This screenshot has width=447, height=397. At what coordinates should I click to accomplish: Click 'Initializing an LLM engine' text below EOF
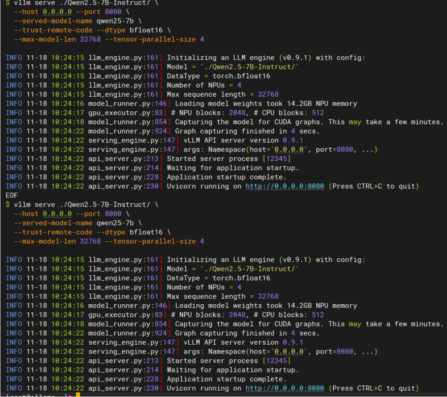[x=221, y=260]
